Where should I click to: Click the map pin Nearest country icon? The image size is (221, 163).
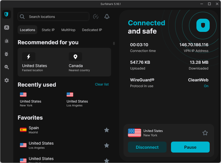75,57
